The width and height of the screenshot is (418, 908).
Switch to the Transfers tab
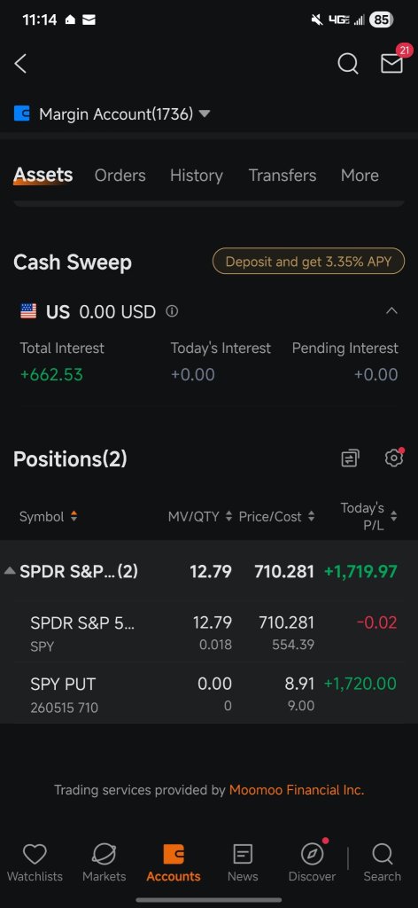pyautogui.click(x=283, y=176)
